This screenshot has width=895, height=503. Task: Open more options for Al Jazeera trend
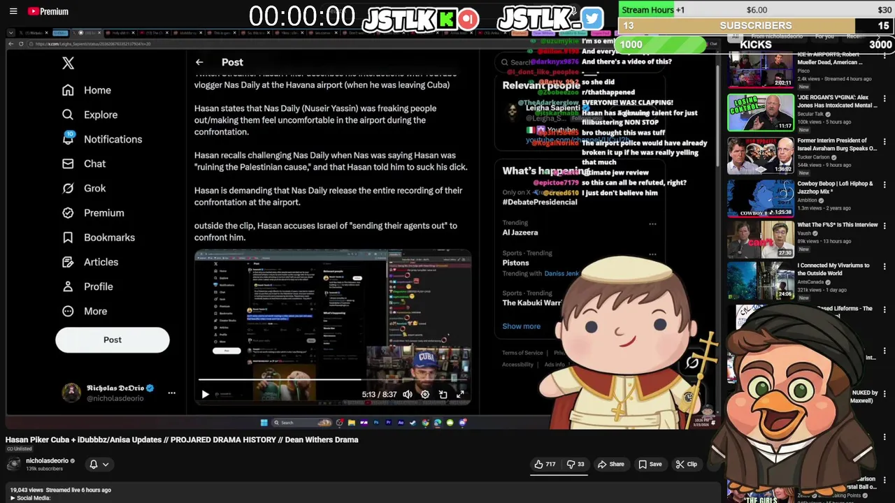(x=652, y=224)
